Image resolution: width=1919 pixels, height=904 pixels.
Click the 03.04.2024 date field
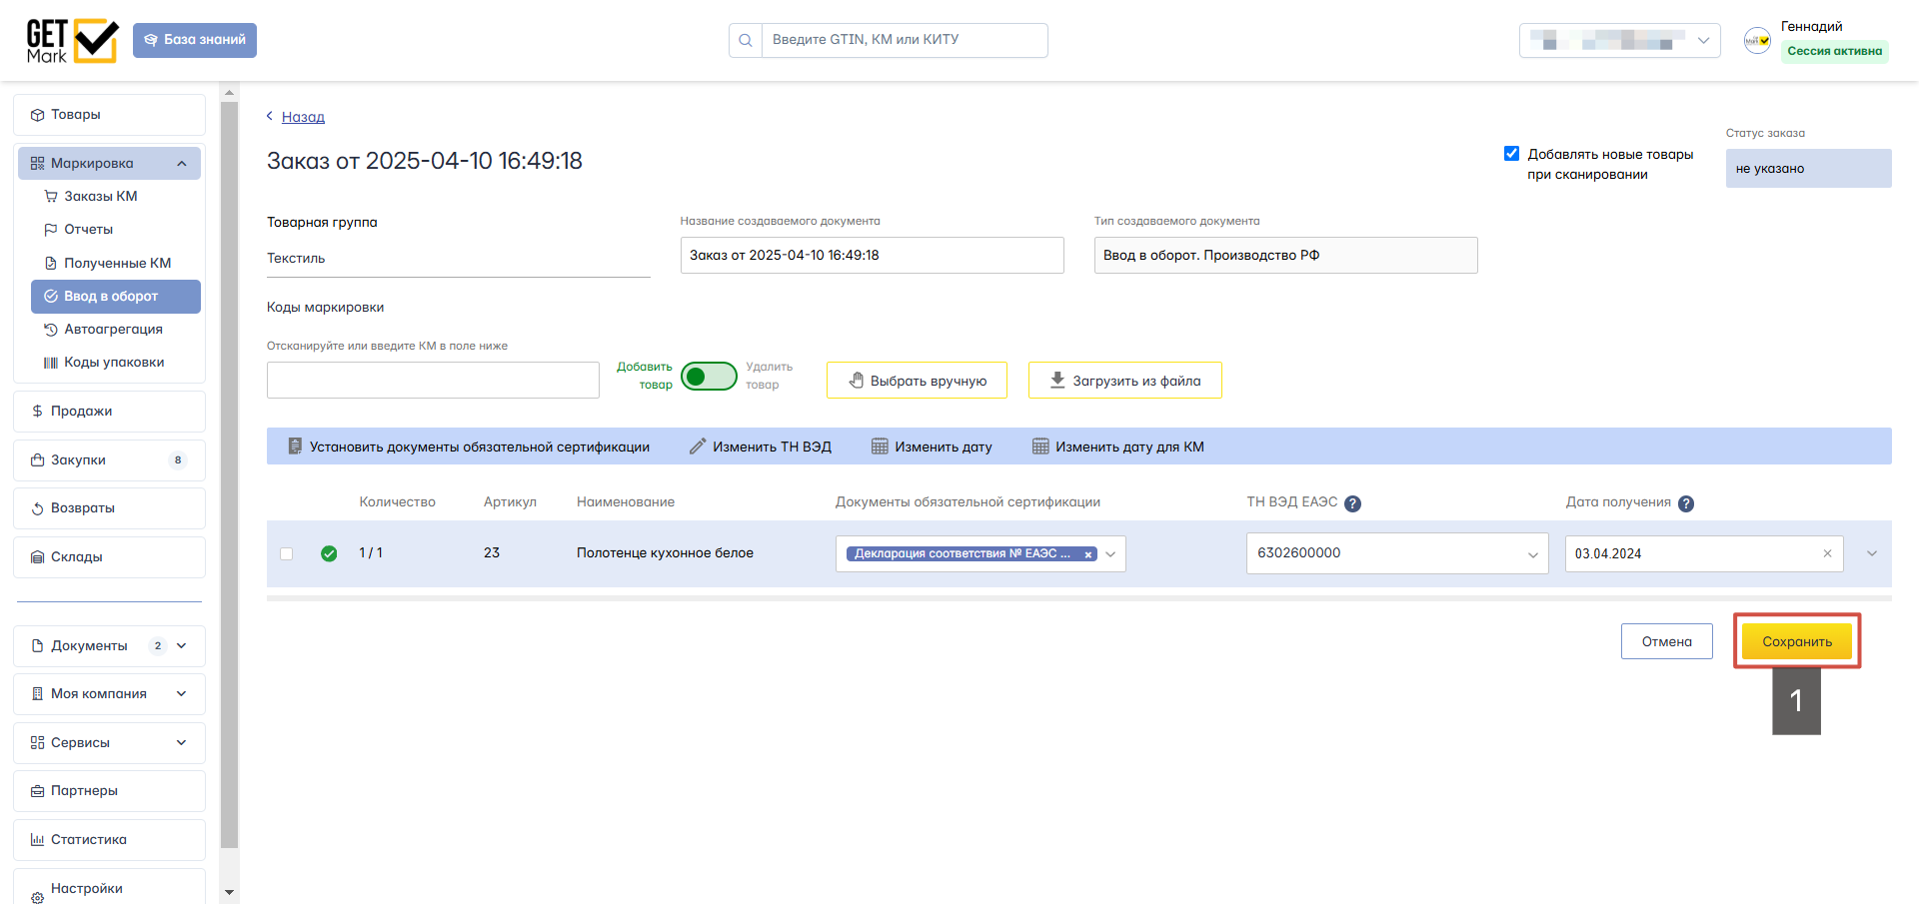[1704, 553]
